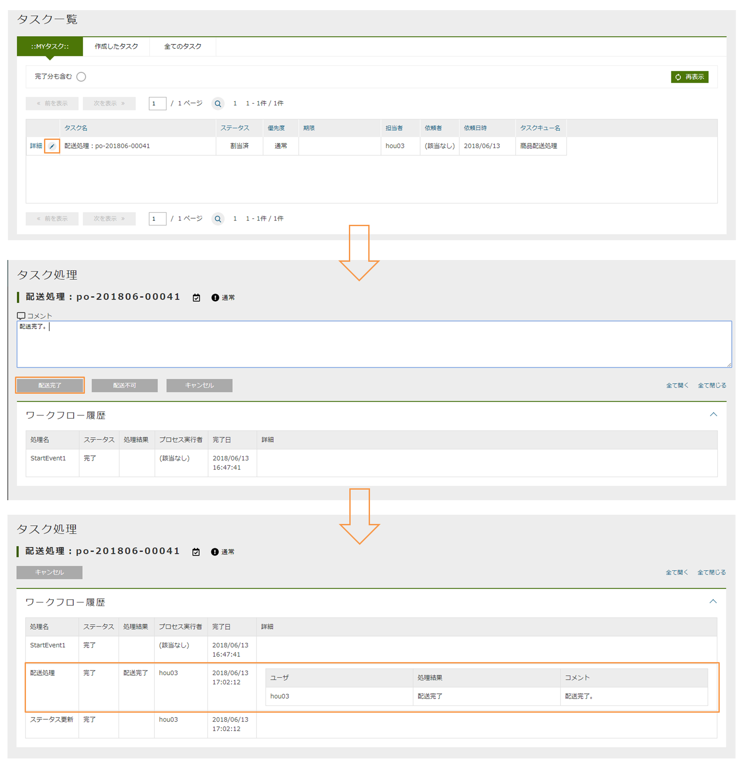Click キャンセル in the bottom タスク処理 panel

(x=49, y=572)
